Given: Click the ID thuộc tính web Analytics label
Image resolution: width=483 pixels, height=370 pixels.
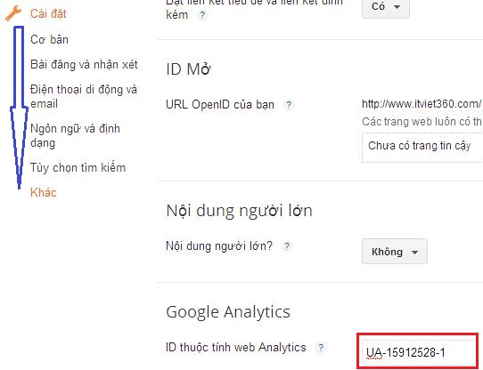Looking at the screenshot, I should (236, 347).
